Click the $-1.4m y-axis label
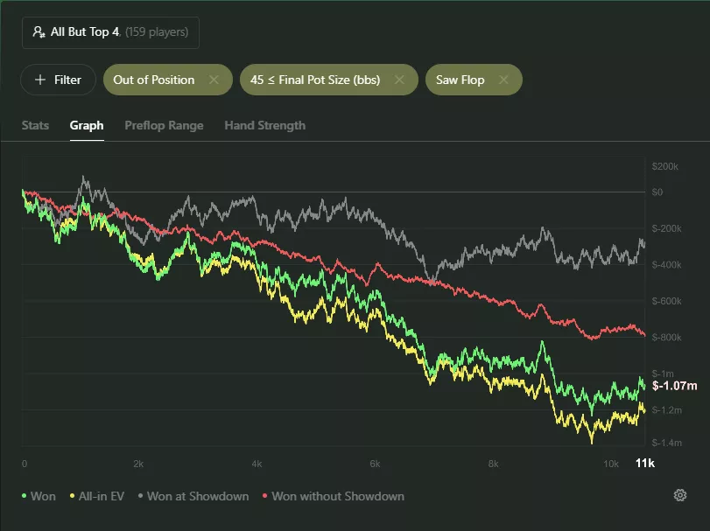 click(666, 443)
